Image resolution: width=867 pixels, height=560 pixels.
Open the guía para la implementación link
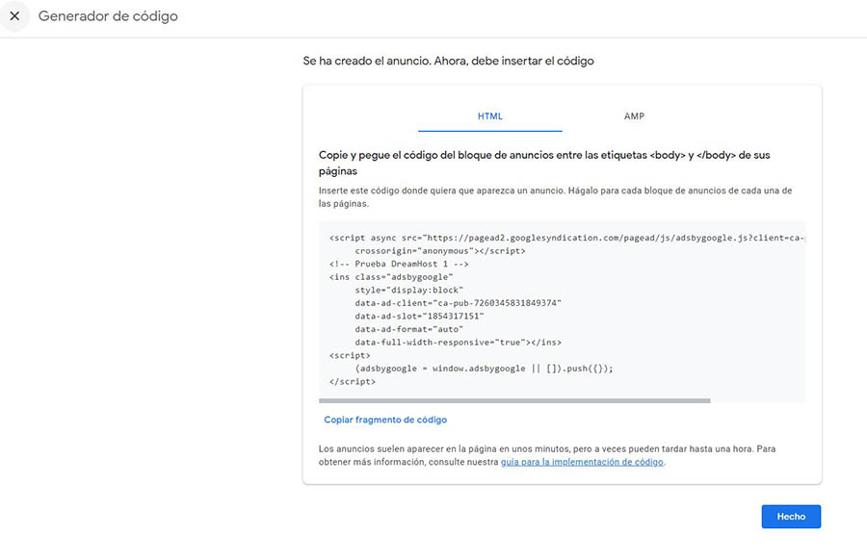click(x=582, y=462)
